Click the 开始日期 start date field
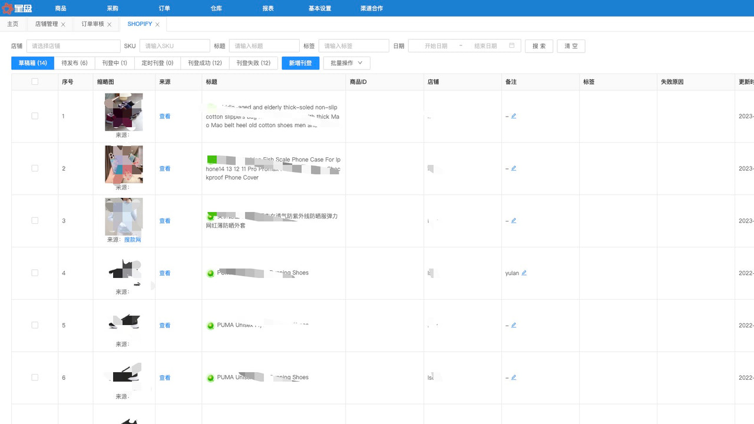This screenshot has width=754, height=424. (436, 46)
